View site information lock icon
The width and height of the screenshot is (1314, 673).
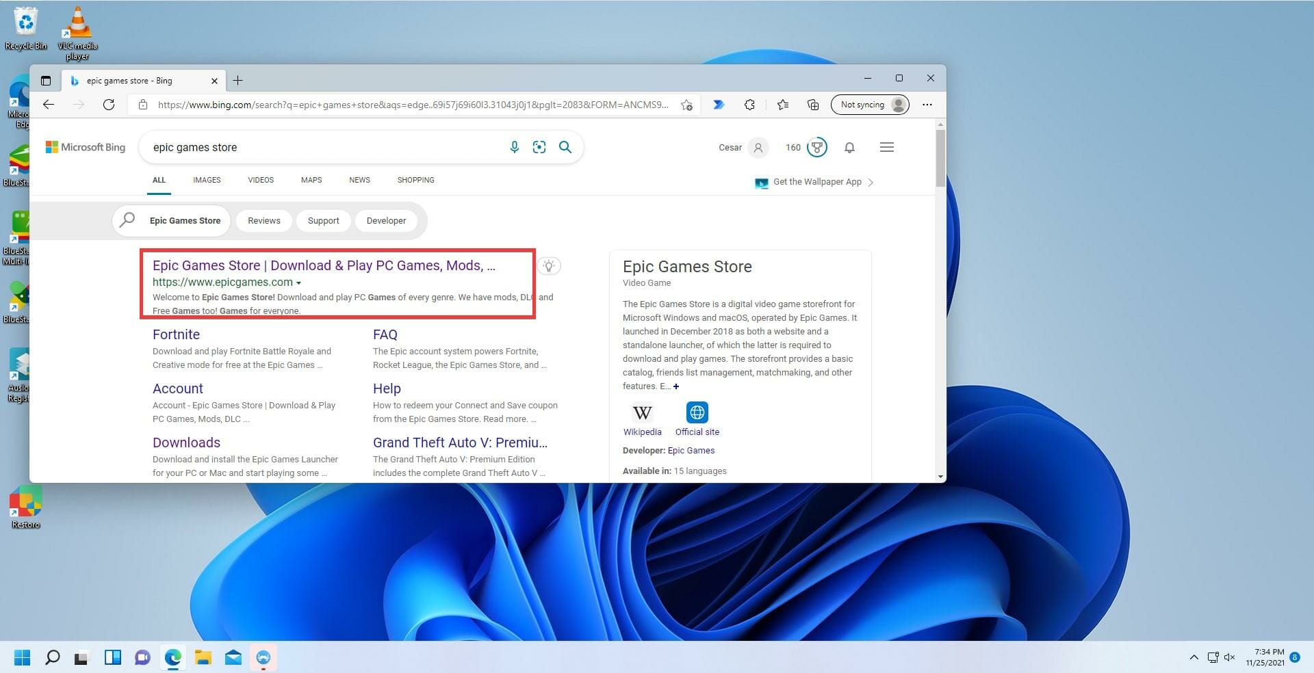click(x=143, y=105)
